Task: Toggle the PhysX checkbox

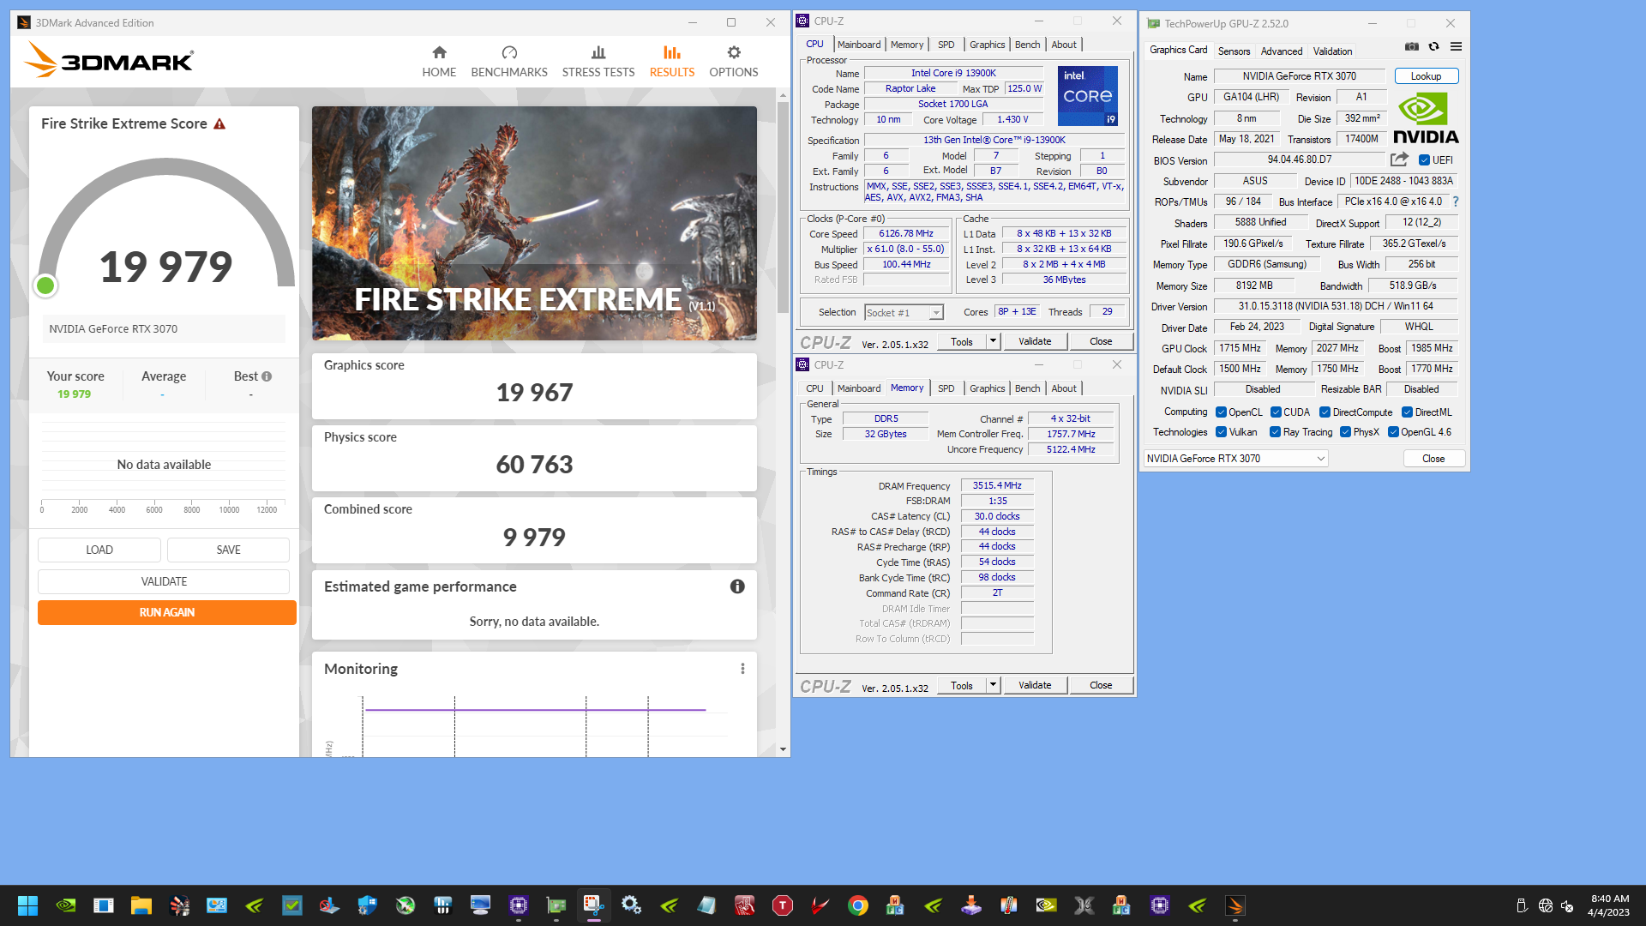Action: 1345,432
